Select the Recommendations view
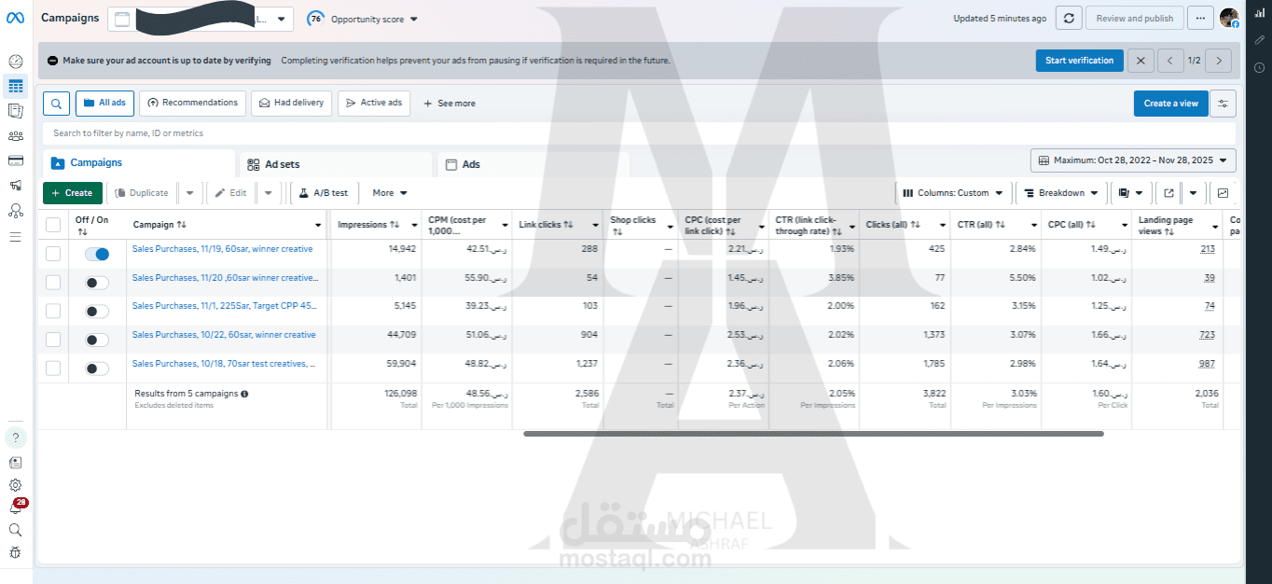 pos(193,103)
